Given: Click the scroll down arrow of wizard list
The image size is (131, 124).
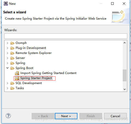Looking at the screenshot, I should (124, 89).
